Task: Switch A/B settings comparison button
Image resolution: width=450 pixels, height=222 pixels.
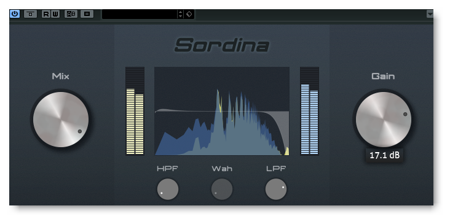Action: (x=71, y=13)
